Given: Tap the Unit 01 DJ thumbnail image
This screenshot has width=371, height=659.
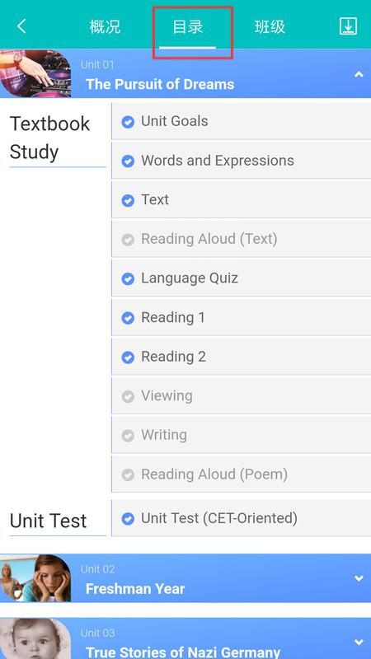Looking at the screenshot, I should [35, 73].
